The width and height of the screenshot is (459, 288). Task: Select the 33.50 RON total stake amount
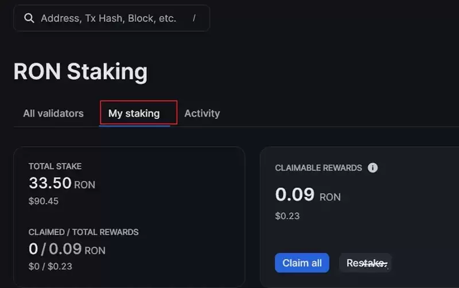pyautogui.click(x=62, y=184)
